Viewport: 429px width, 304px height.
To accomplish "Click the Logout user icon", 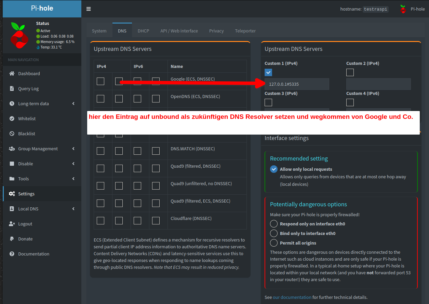I will pyautogui.click(x=12, y=224).
